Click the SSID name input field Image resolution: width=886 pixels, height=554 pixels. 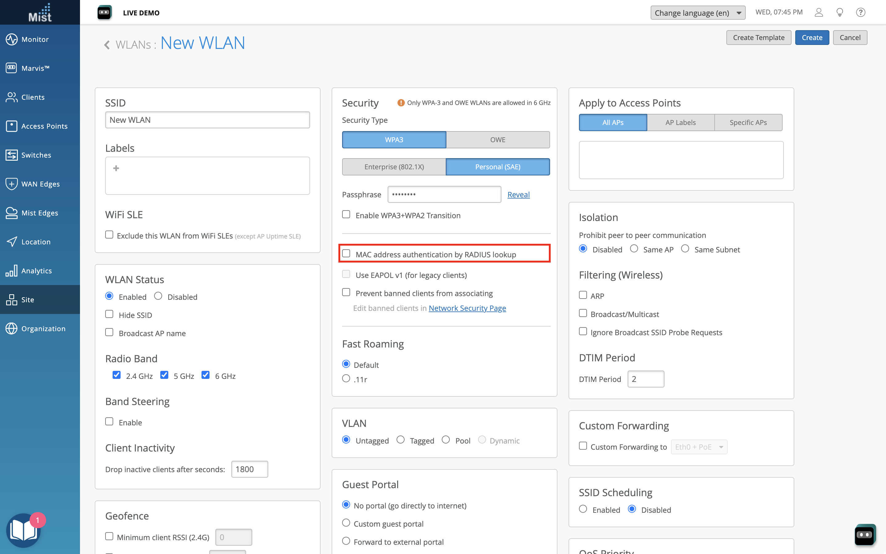(x=207, y=120)
